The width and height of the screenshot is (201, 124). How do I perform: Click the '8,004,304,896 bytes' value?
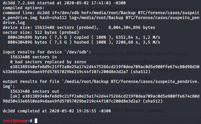point(132,27)
